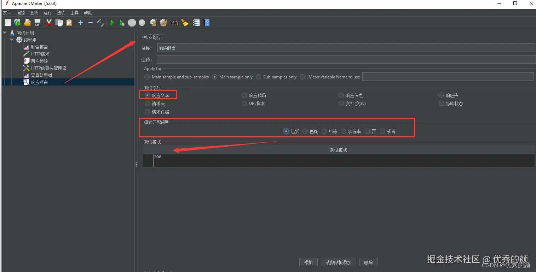Collapse the 线程组 tree node
The height and width of the screenshot is (272, 536).
[12, 40]
